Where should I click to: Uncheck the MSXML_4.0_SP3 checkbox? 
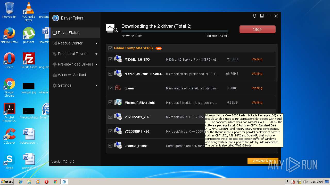point(110,59)
